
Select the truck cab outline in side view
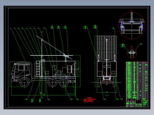(x=22, y=72)
